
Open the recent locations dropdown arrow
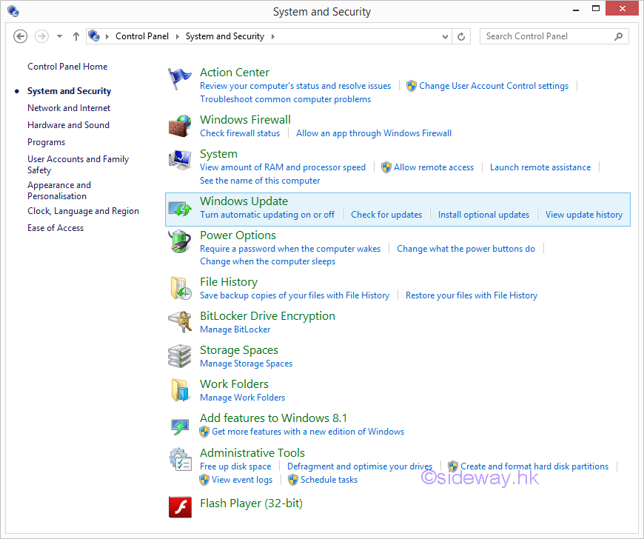[x=59, y=36]
